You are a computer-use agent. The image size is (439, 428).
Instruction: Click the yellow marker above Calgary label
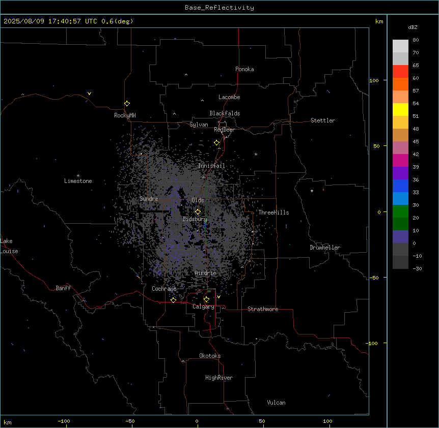pyautogui.click(x=206, y=299)
